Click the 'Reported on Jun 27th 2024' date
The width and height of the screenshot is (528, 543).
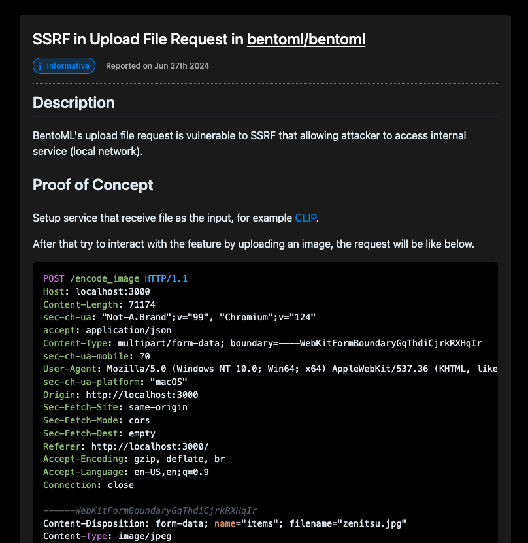coord(157,66)
